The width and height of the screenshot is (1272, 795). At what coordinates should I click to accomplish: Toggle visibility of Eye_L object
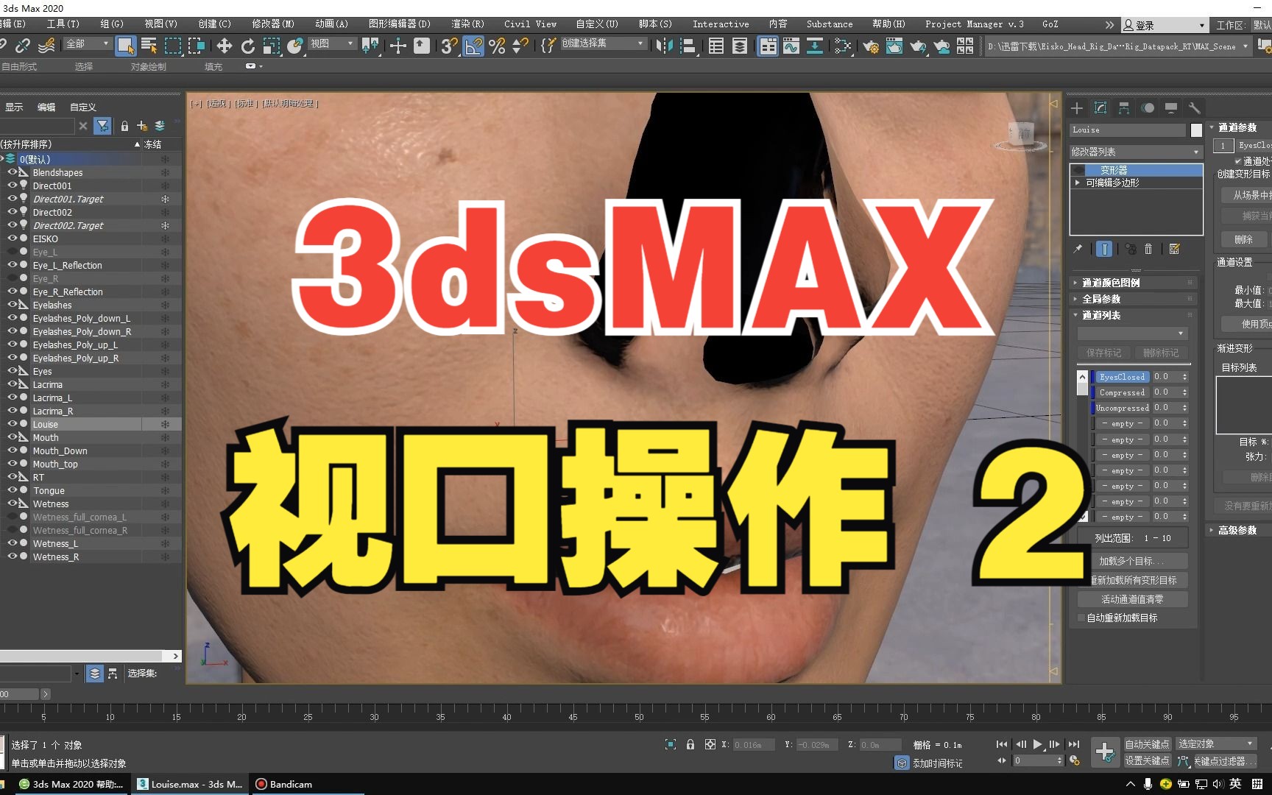coord(13,251)
